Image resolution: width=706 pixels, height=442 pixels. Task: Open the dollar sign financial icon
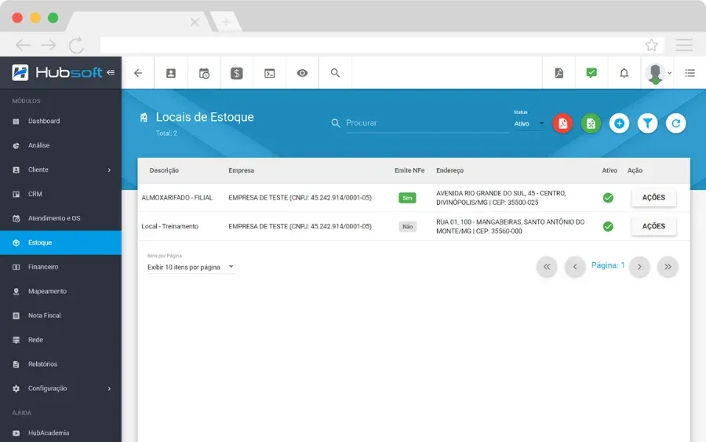coord(237,73)
